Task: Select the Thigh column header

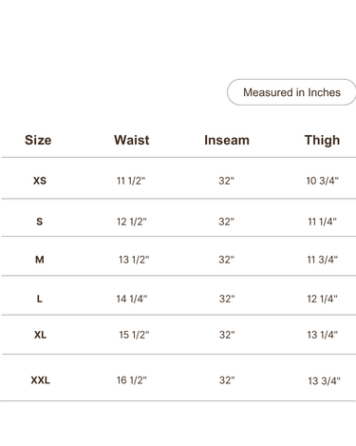Action: coord(322,141)
